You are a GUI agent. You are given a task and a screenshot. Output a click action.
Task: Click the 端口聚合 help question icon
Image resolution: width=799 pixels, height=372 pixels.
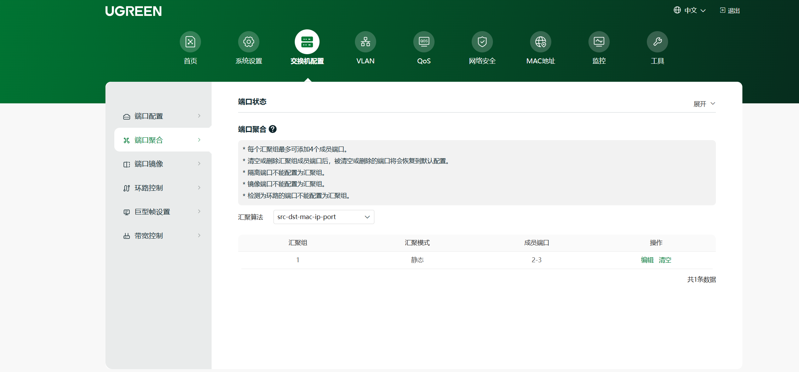[x=272, y=129]
